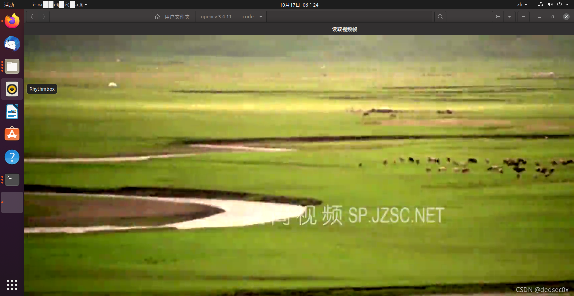Open Ubuntu Software store icon
The height and width of the screenshot is (296, 574).
tap(12, 134)
